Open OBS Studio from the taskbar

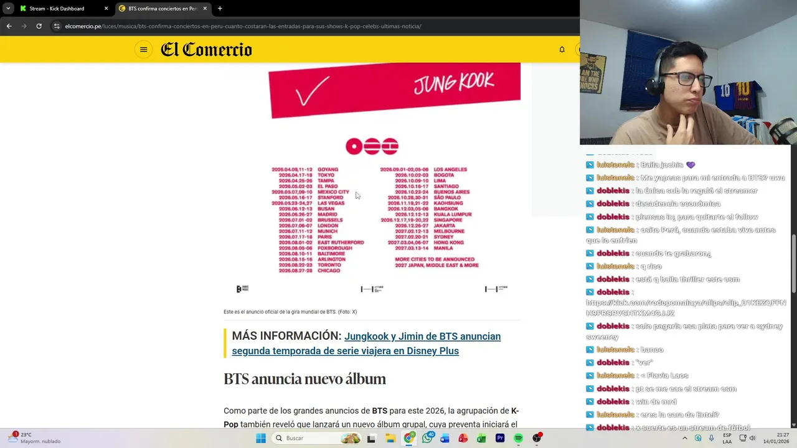pos(537,438)
